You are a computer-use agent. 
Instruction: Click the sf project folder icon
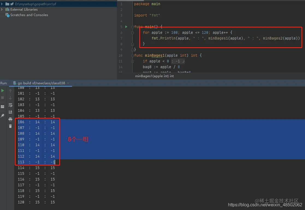[x=7, y=4]
